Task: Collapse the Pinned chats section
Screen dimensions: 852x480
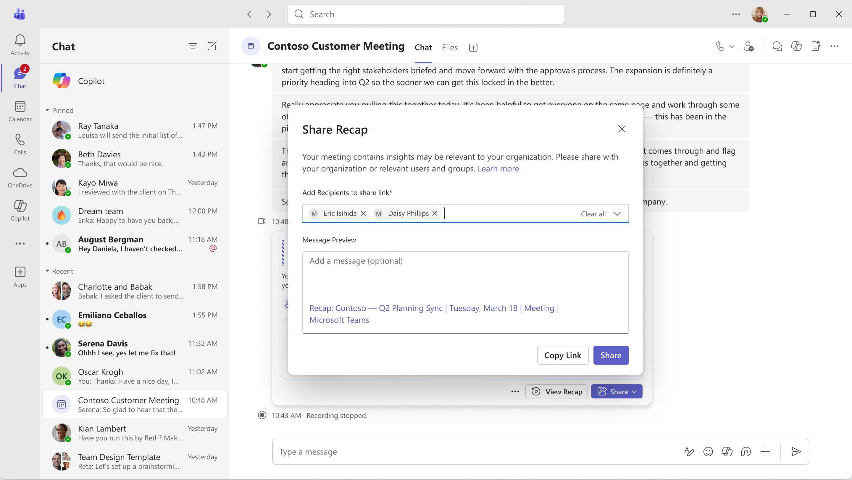Action: (47, 110)
